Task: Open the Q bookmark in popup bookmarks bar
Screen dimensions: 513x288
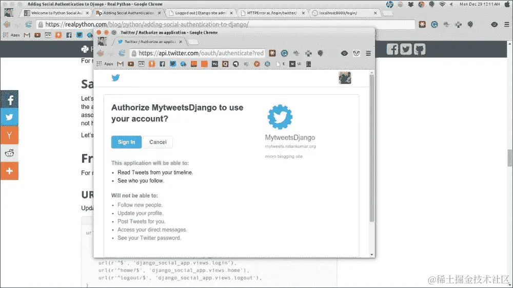Action: [225, 64]
